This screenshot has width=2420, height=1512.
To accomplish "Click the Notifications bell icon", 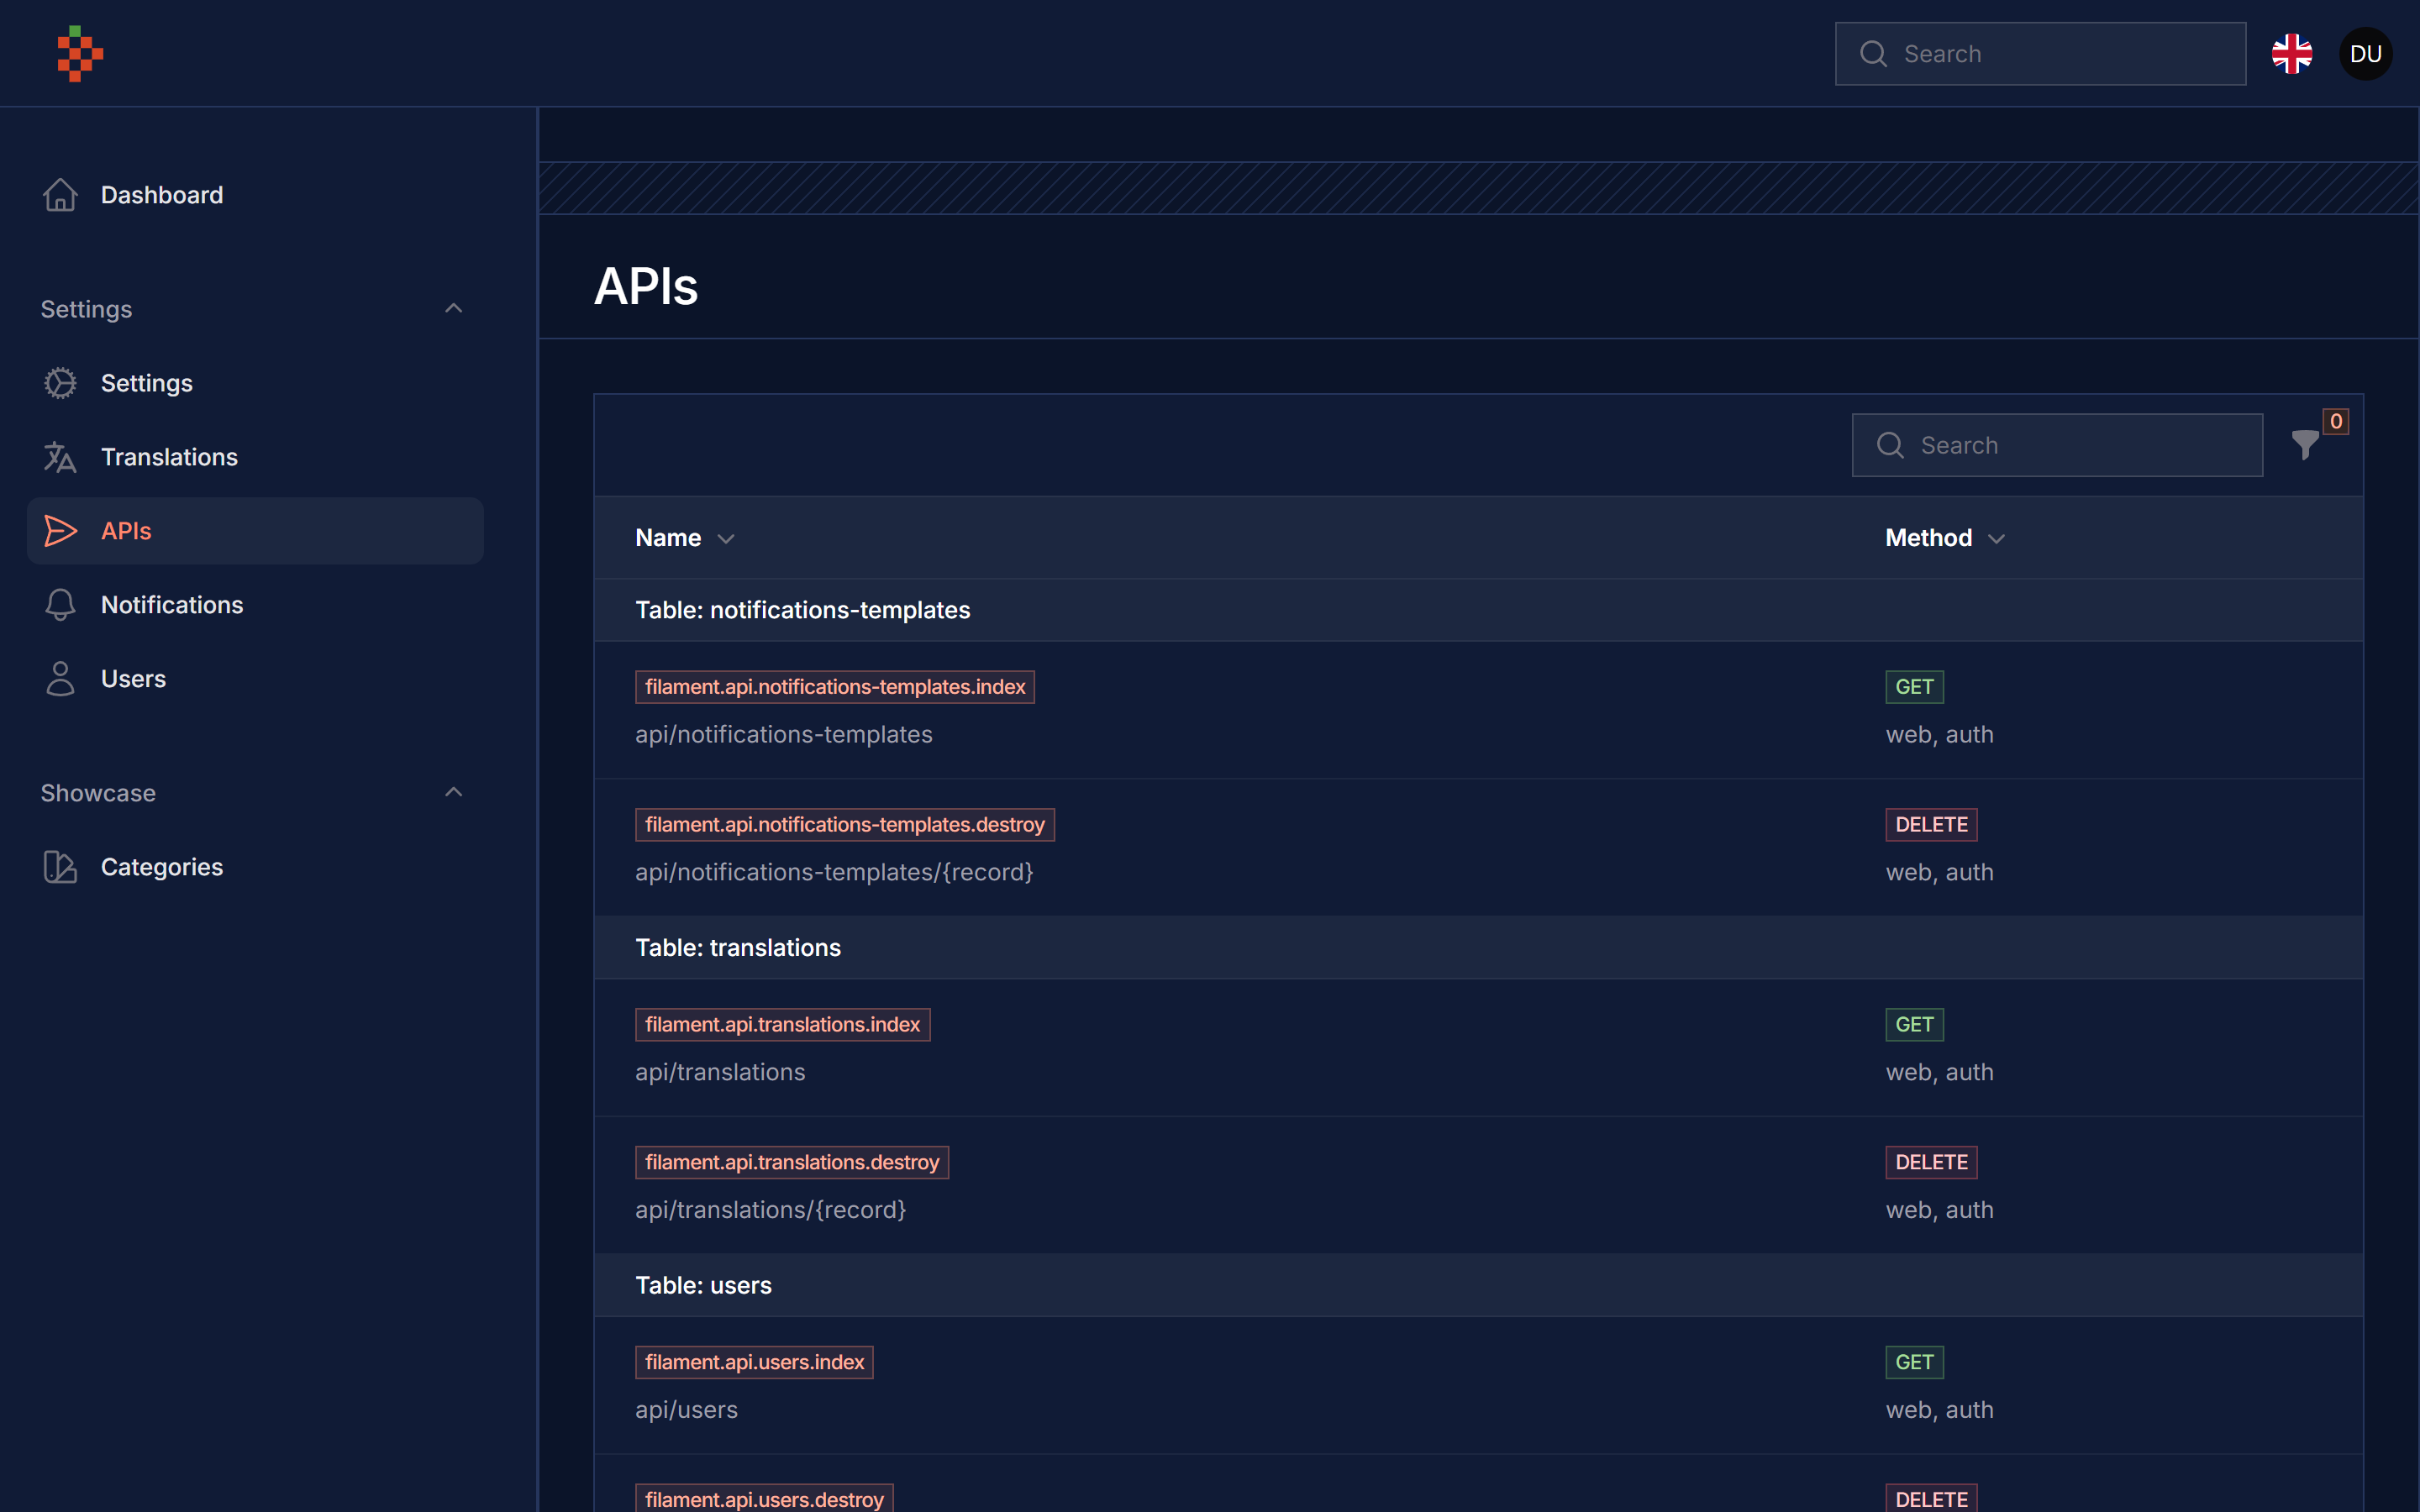I will (60, 605).
